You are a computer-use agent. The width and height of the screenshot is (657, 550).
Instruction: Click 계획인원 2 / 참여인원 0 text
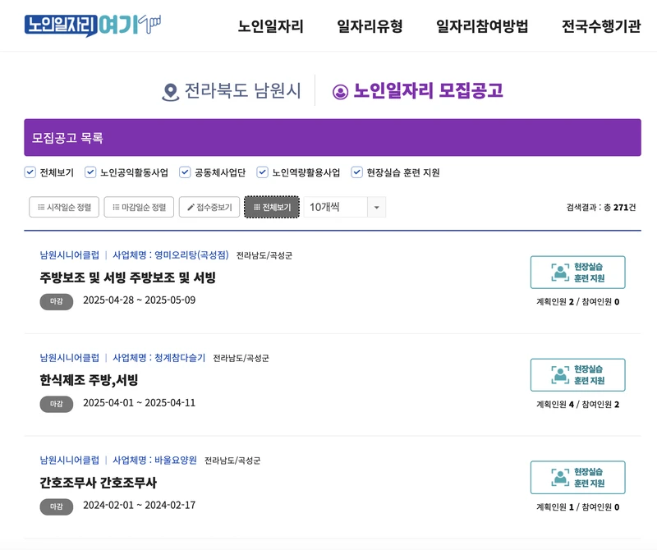pos(578,301)
